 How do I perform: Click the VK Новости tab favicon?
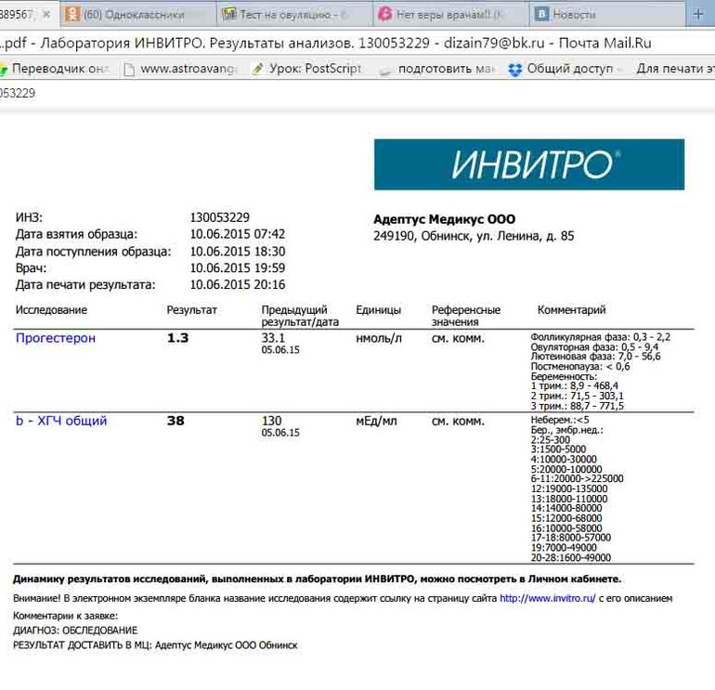tap(541, 14)
